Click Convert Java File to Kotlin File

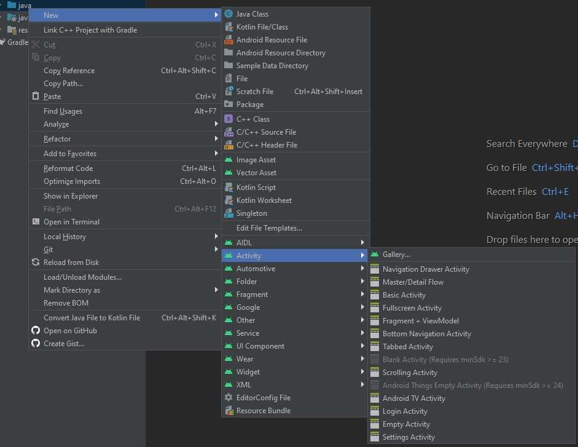click(x=92, y=317)
